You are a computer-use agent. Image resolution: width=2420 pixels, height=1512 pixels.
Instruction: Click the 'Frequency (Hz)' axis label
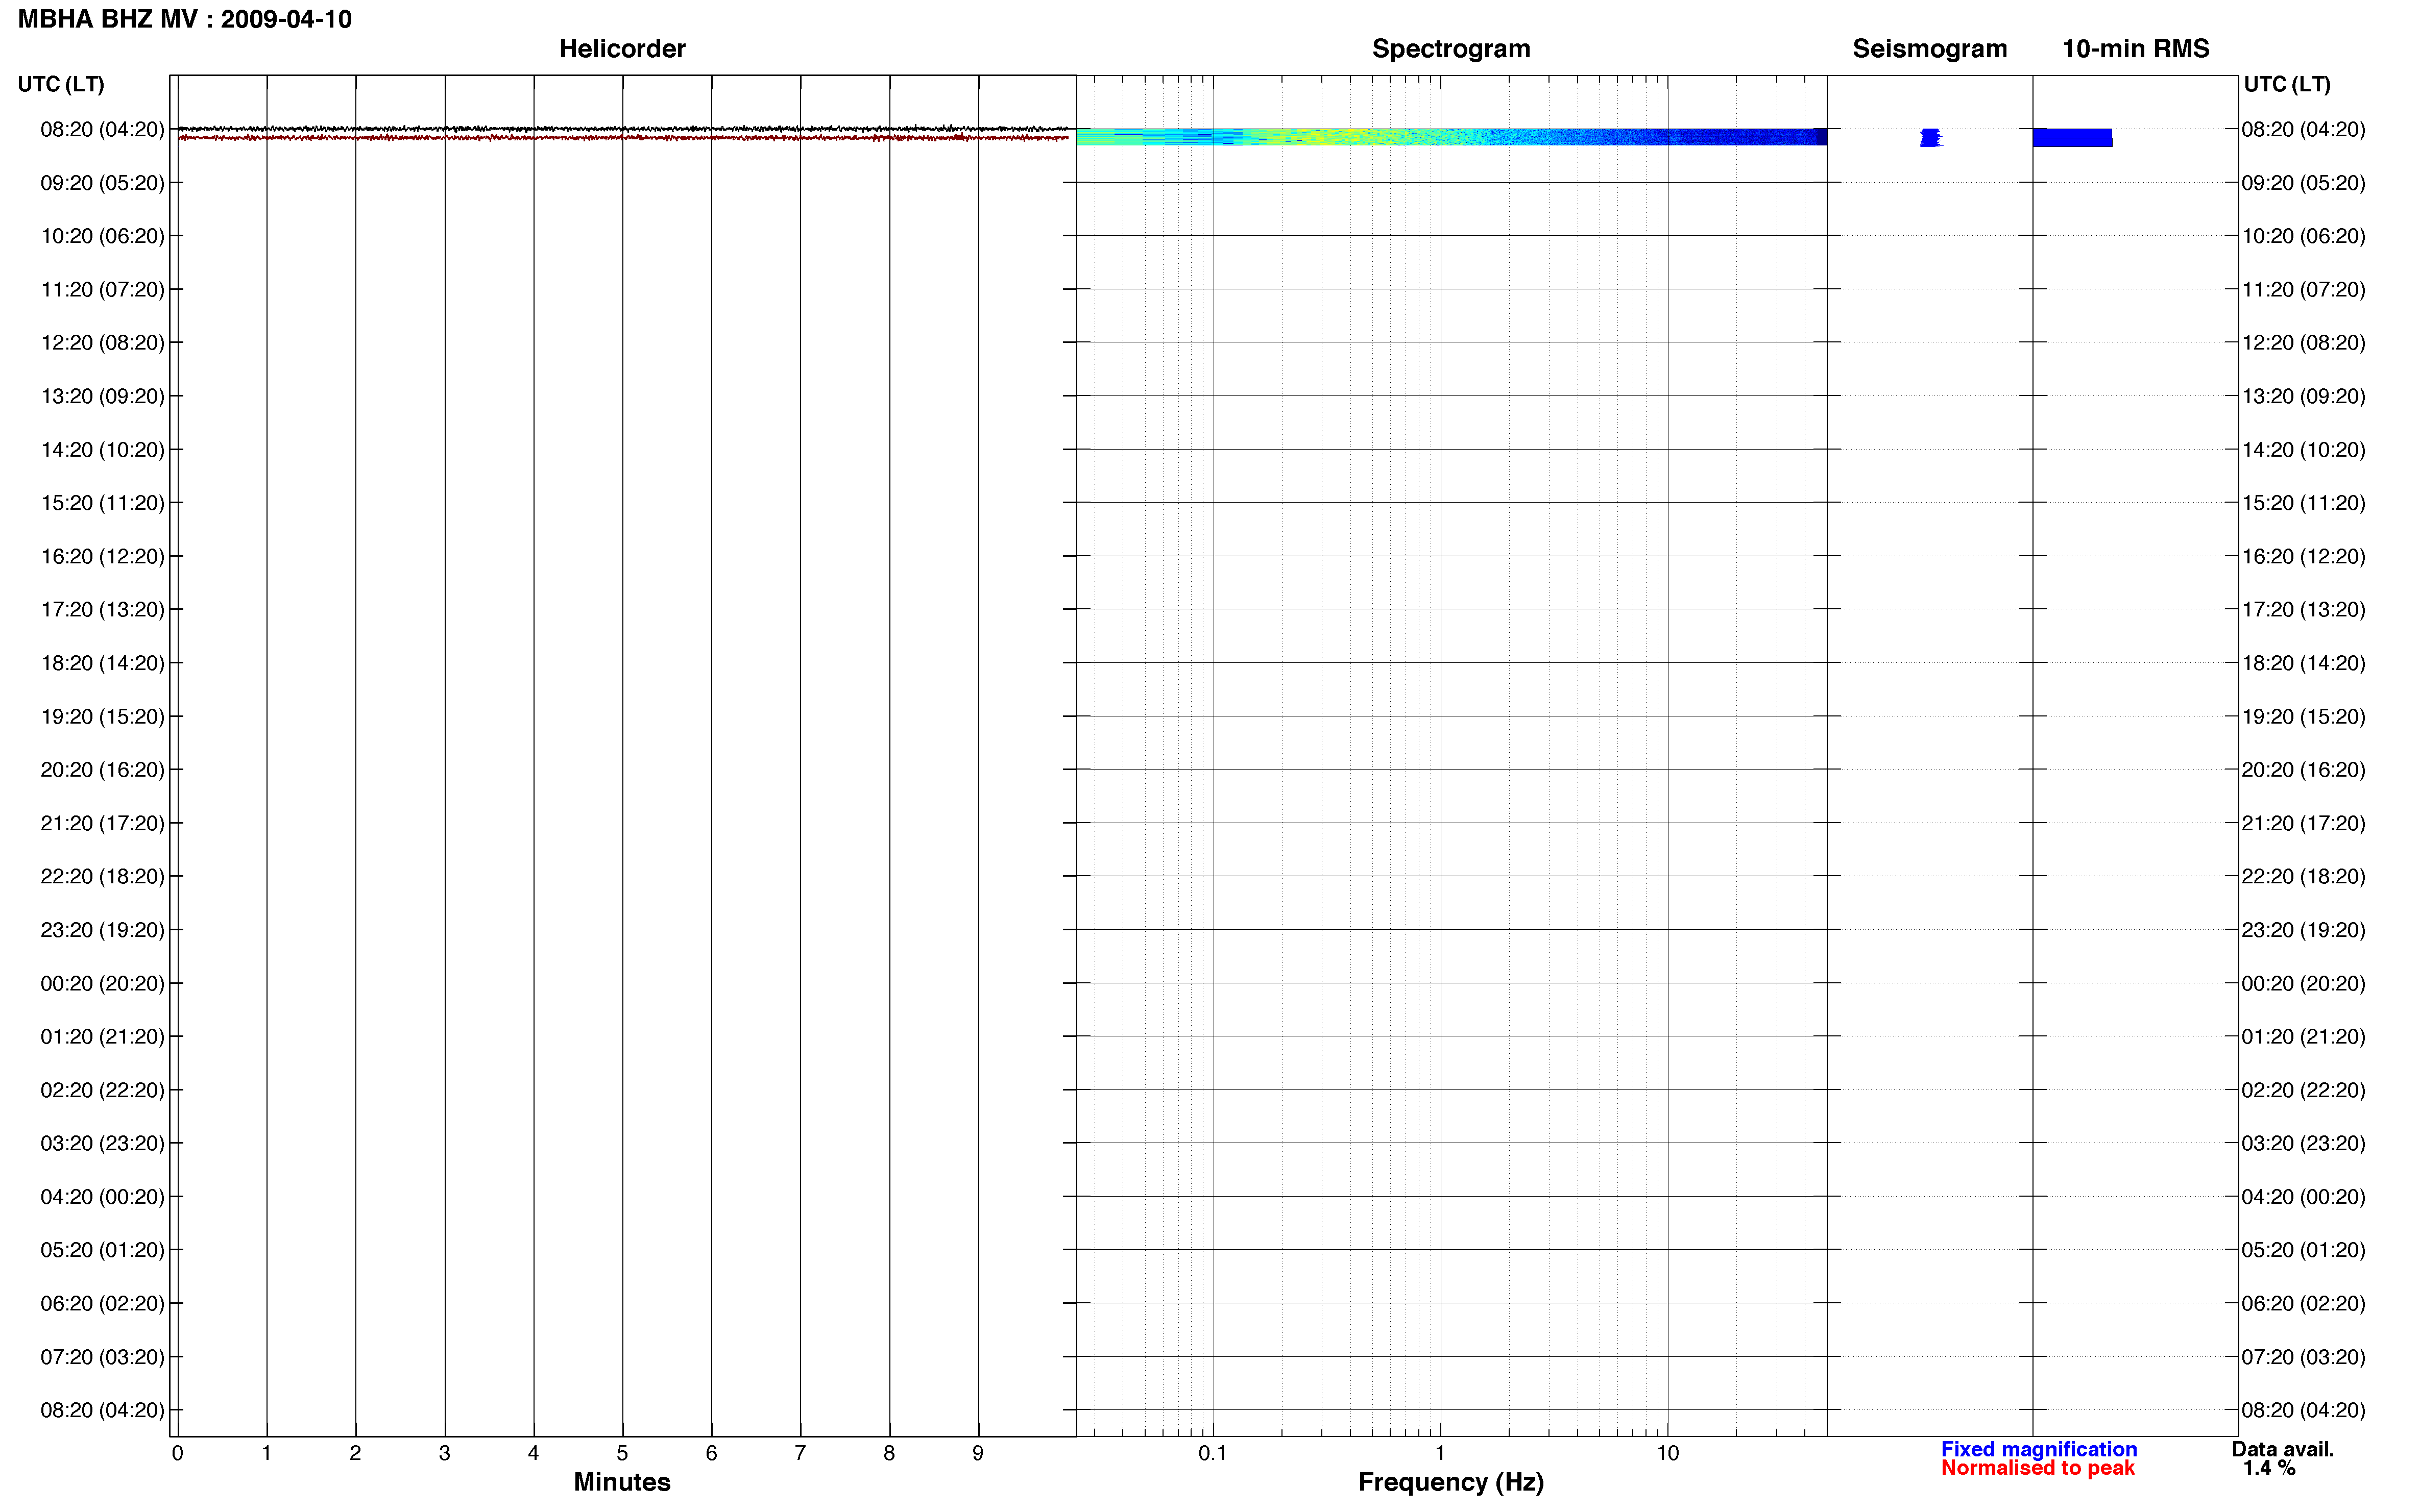(1450, 1483)
